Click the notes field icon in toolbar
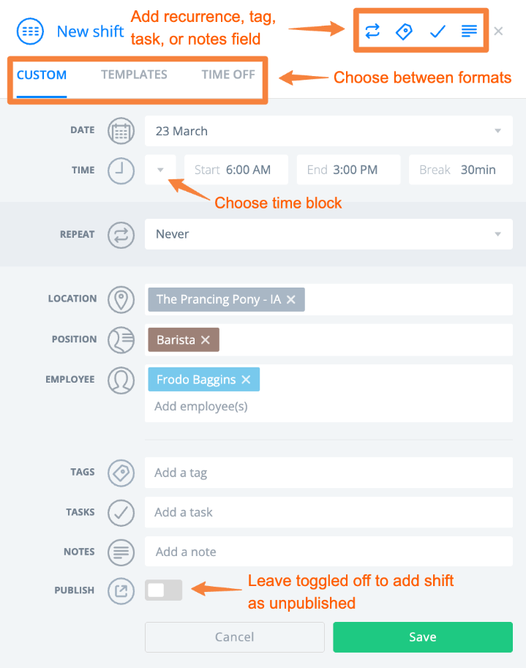Image resolution: width=526 pixels, height=668 pixels. coord(469,31)
